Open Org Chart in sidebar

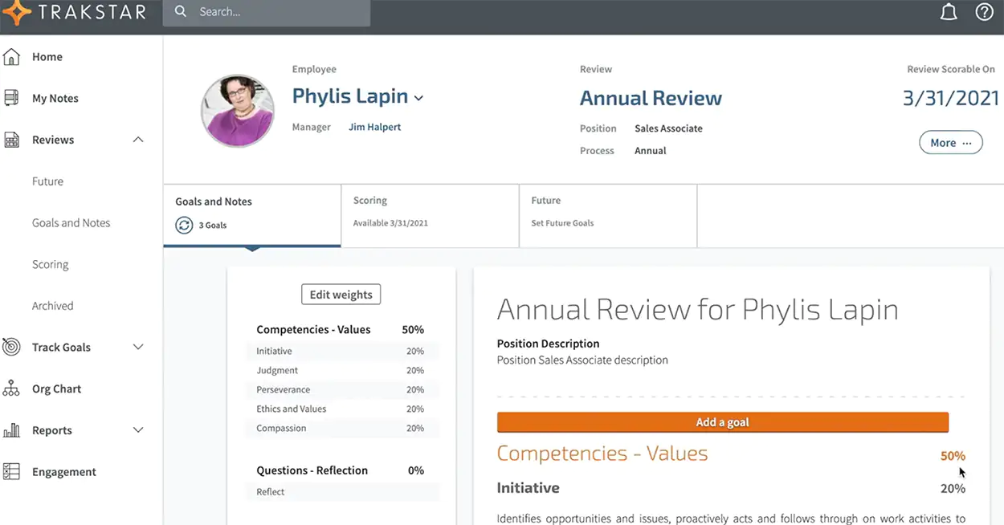click(56, 389)
